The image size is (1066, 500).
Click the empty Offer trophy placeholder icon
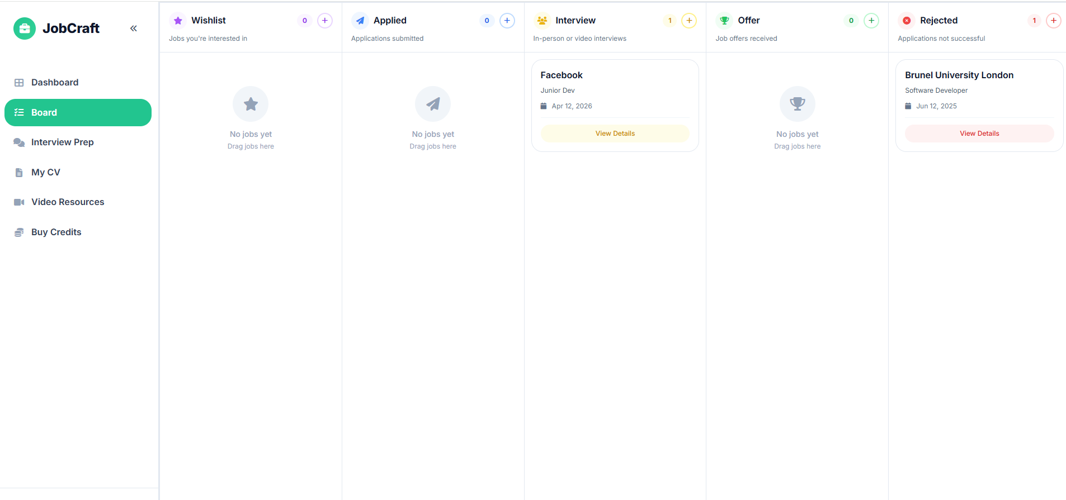tap(798, 104)
